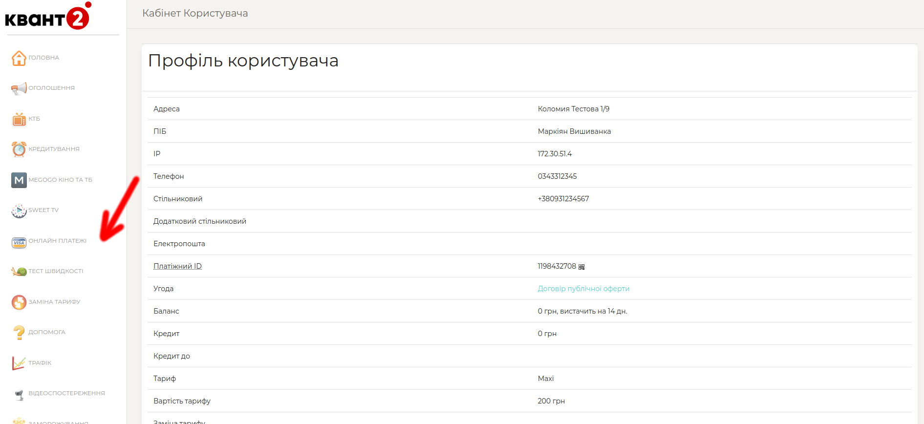The width and height of the screenshot is (924, 424).
Task: Click QR code icon next to payment ID
Action: coord(581,267)
